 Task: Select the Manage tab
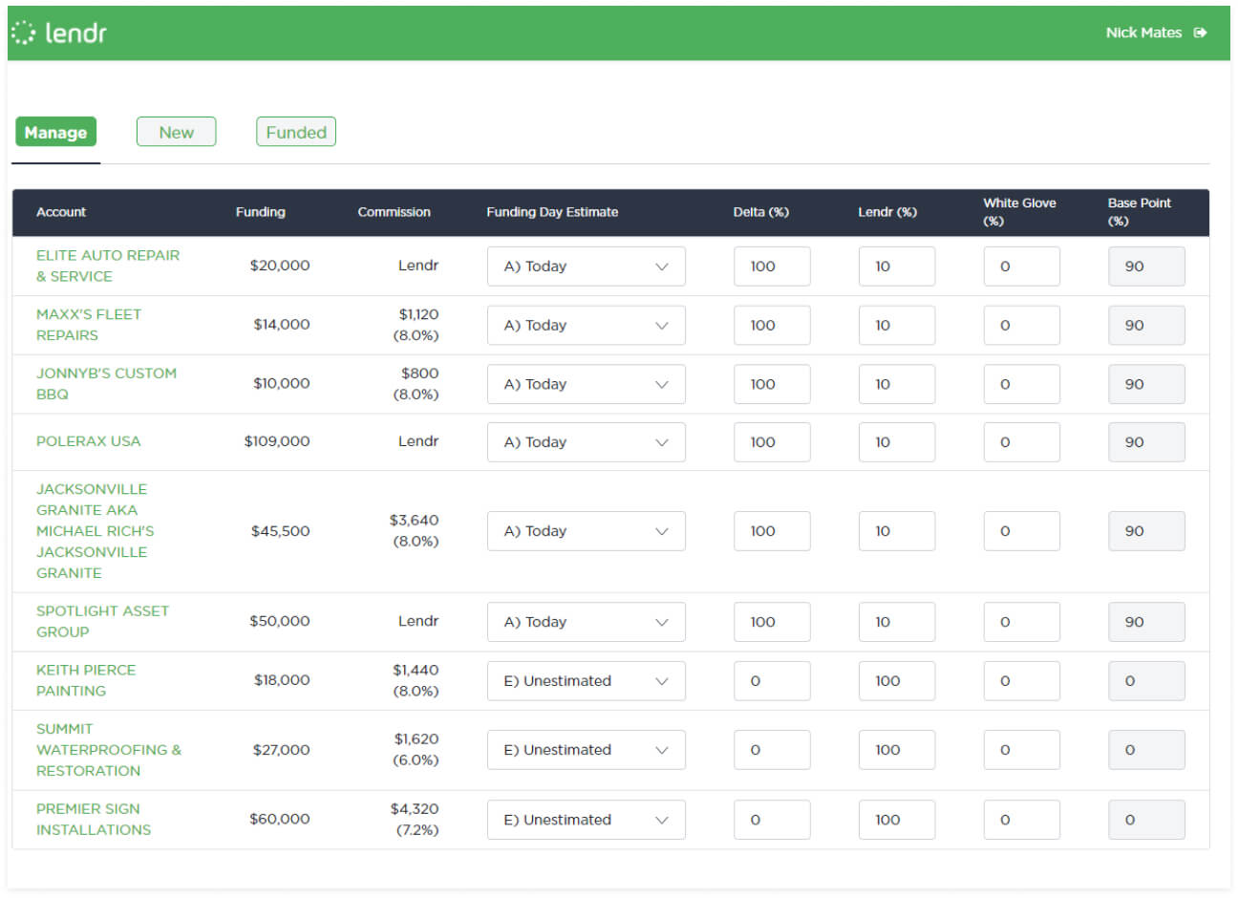(54, 133)
